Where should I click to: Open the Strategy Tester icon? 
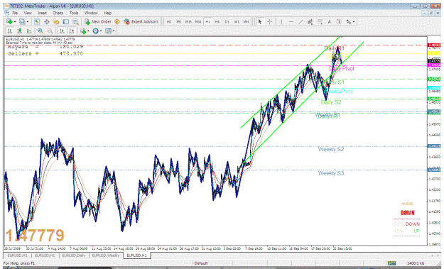pyautogui.click(x=75, y=21)
